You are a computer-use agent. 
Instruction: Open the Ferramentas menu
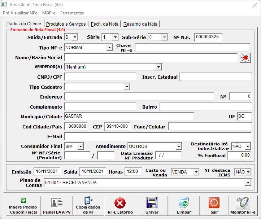pyautogui.click(x=72, y=13)
